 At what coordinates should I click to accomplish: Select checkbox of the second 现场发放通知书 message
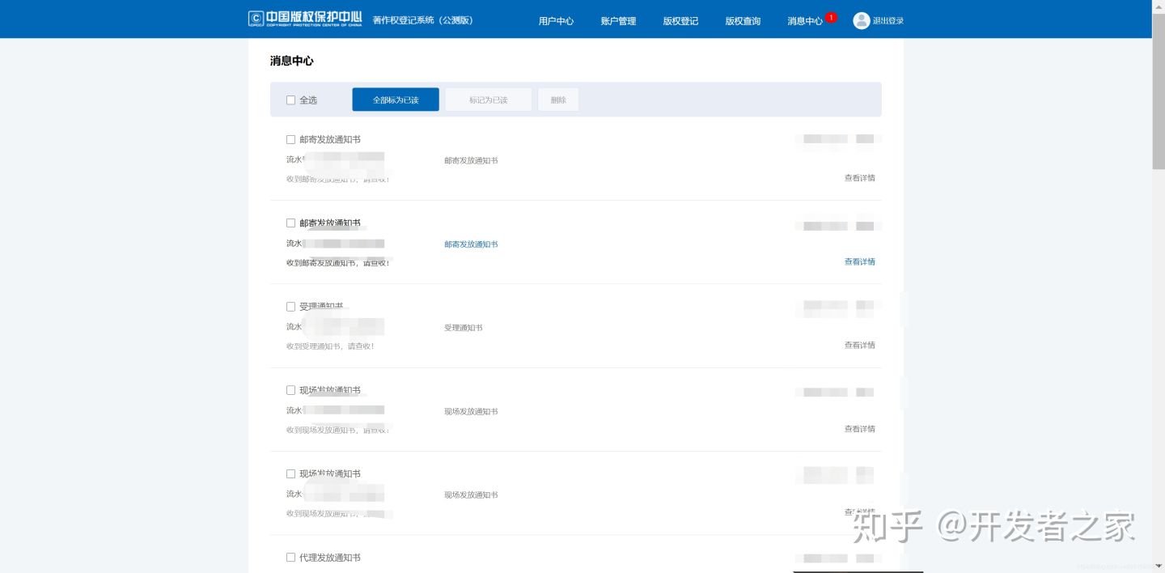click(x=290, y=473)
